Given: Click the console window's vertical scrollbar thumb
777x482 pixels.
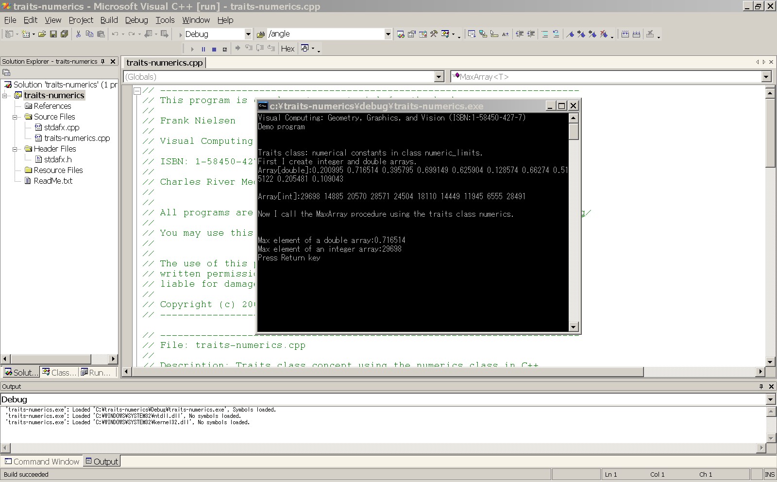Looking at the screenshot, I should coord(574,131).
